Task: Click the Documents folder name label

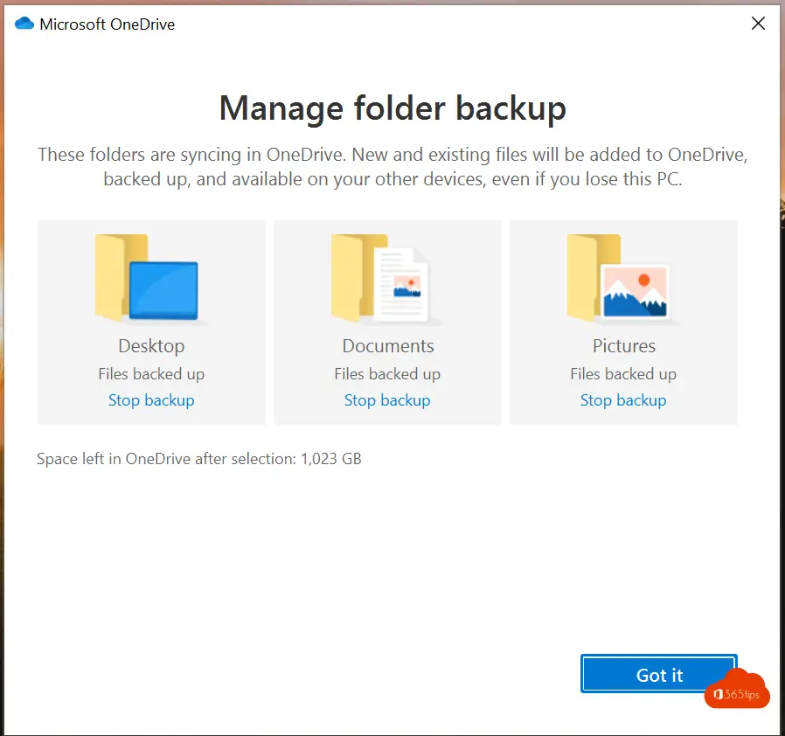Action: (388, 346)
